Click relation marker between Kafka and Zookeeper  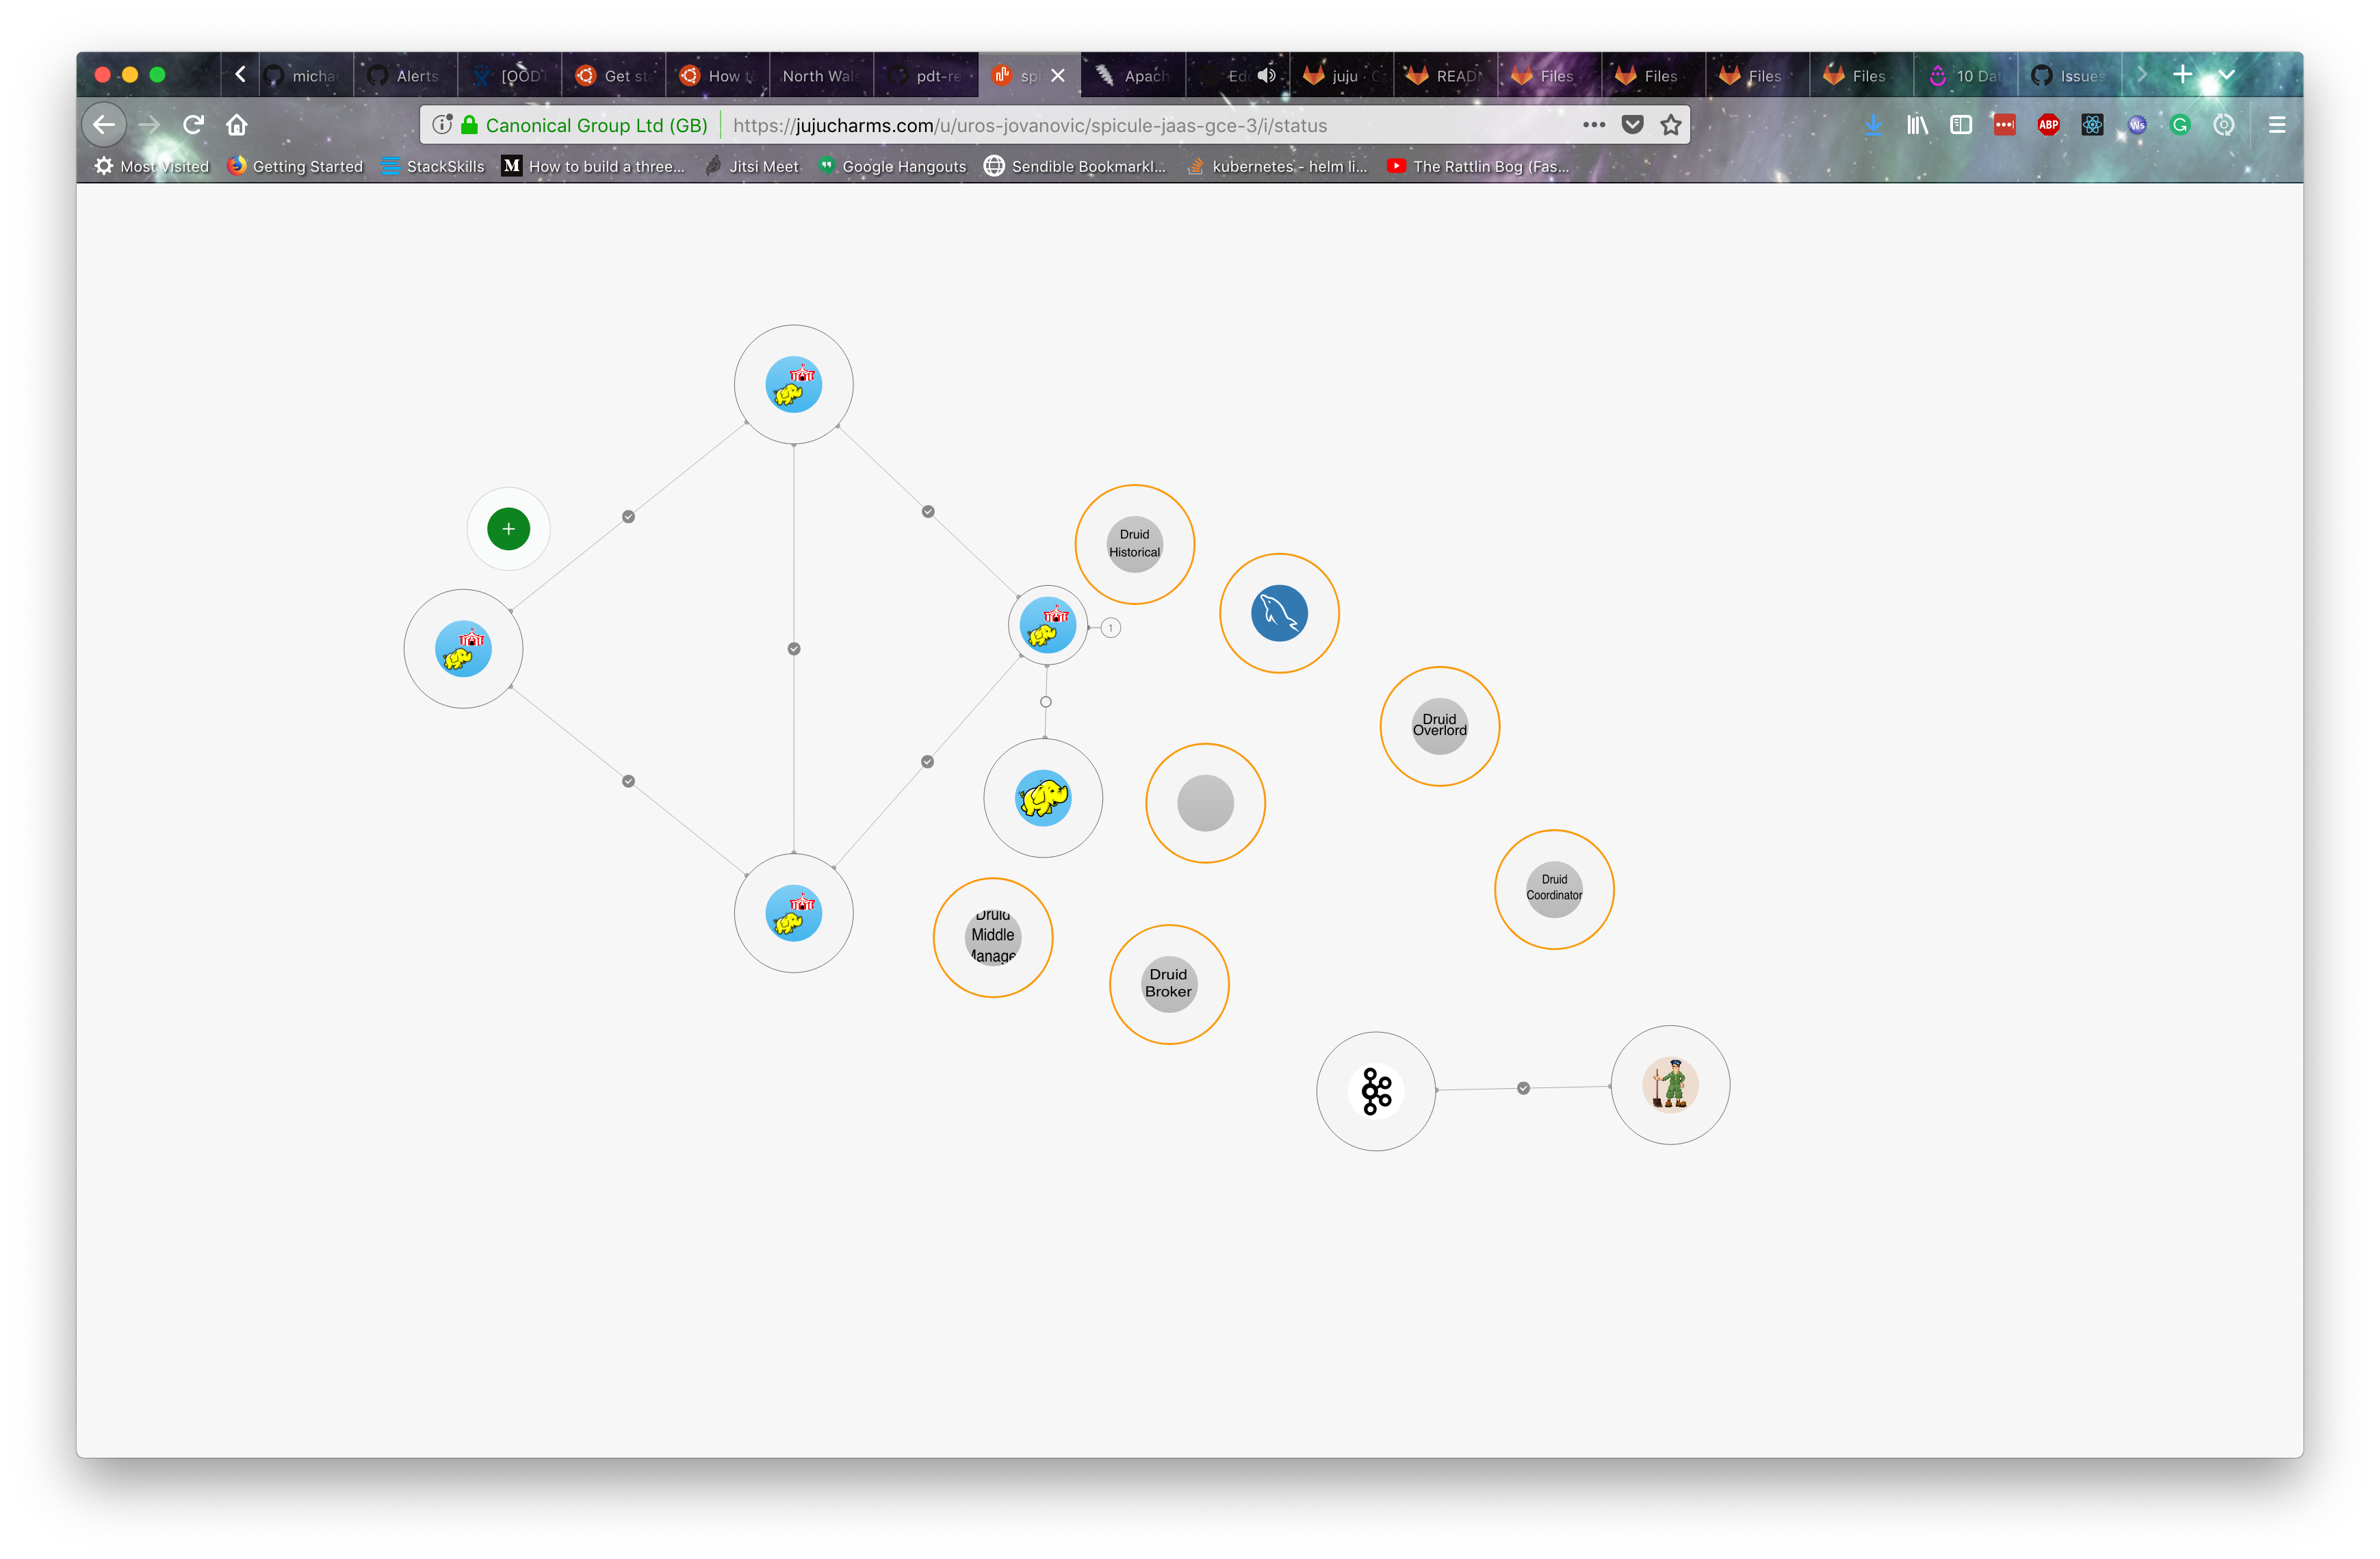1523,1088
